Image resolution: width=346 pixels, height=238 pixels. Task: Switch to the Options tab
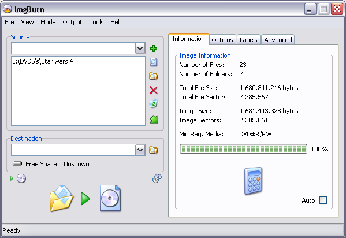coord(222,40)
